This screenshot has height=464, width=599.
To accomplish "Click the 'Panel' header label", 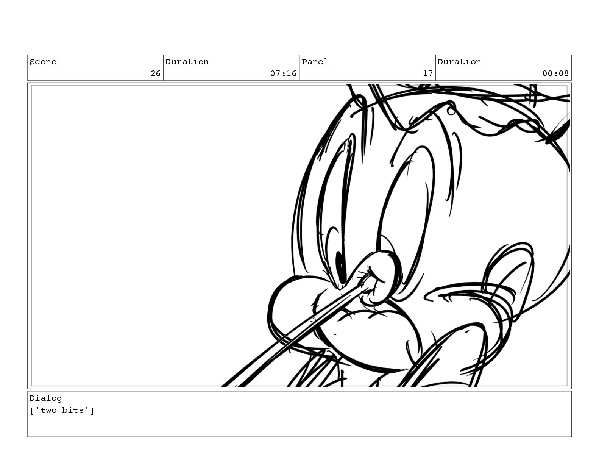I will point(315,62).
